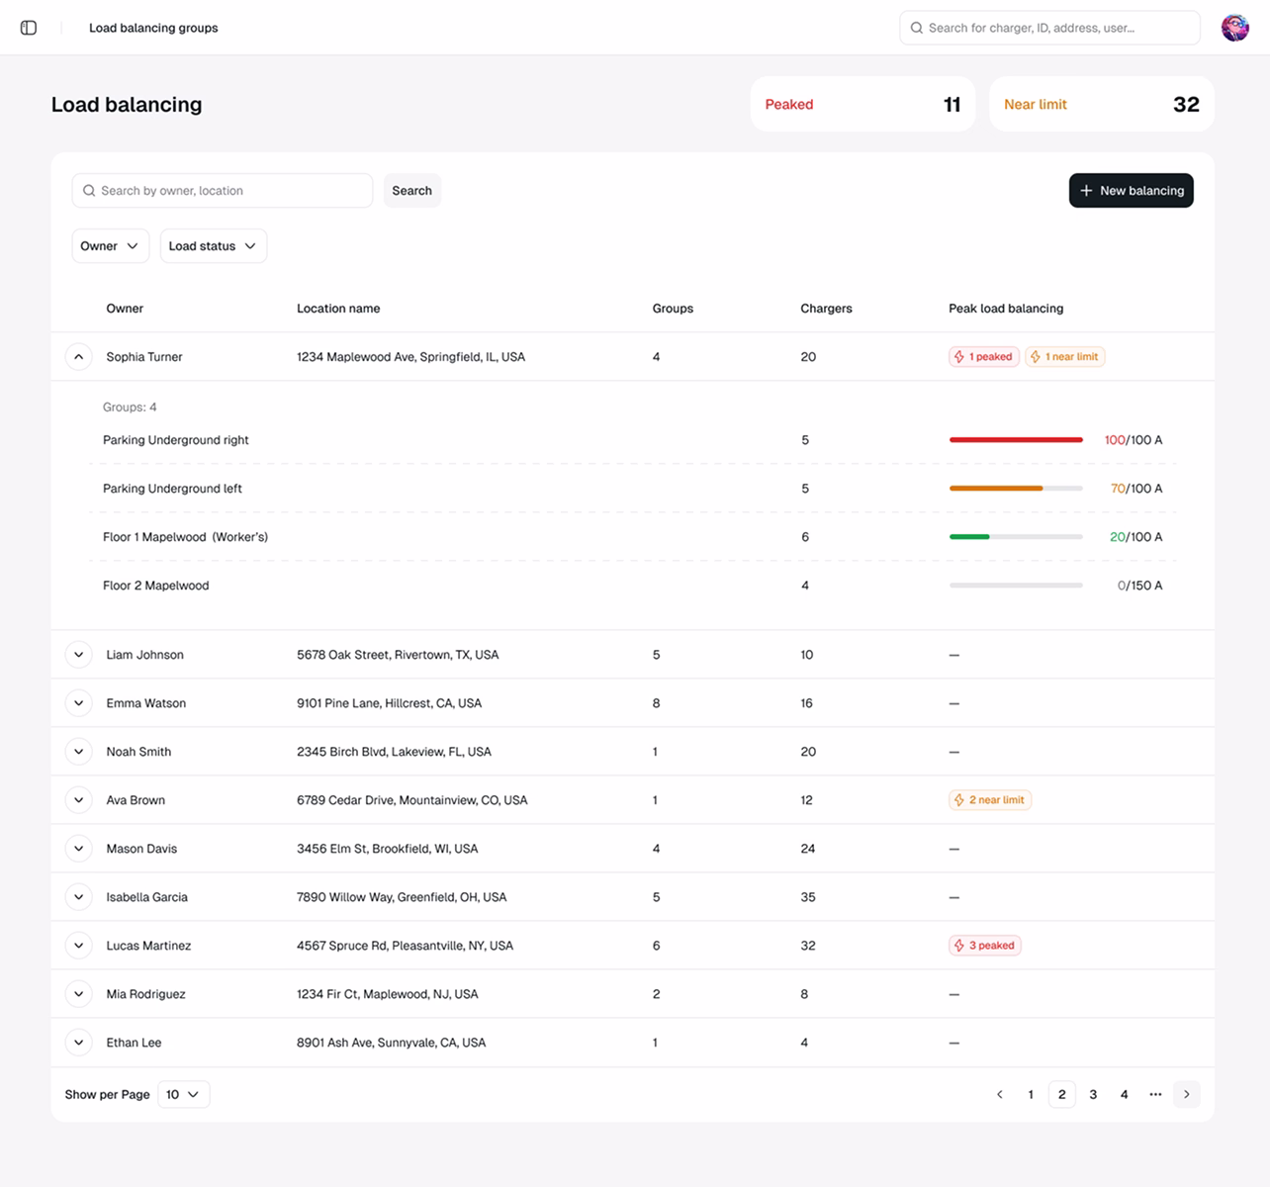Click the empty 0/150 A load bar

click(1016, 586)
